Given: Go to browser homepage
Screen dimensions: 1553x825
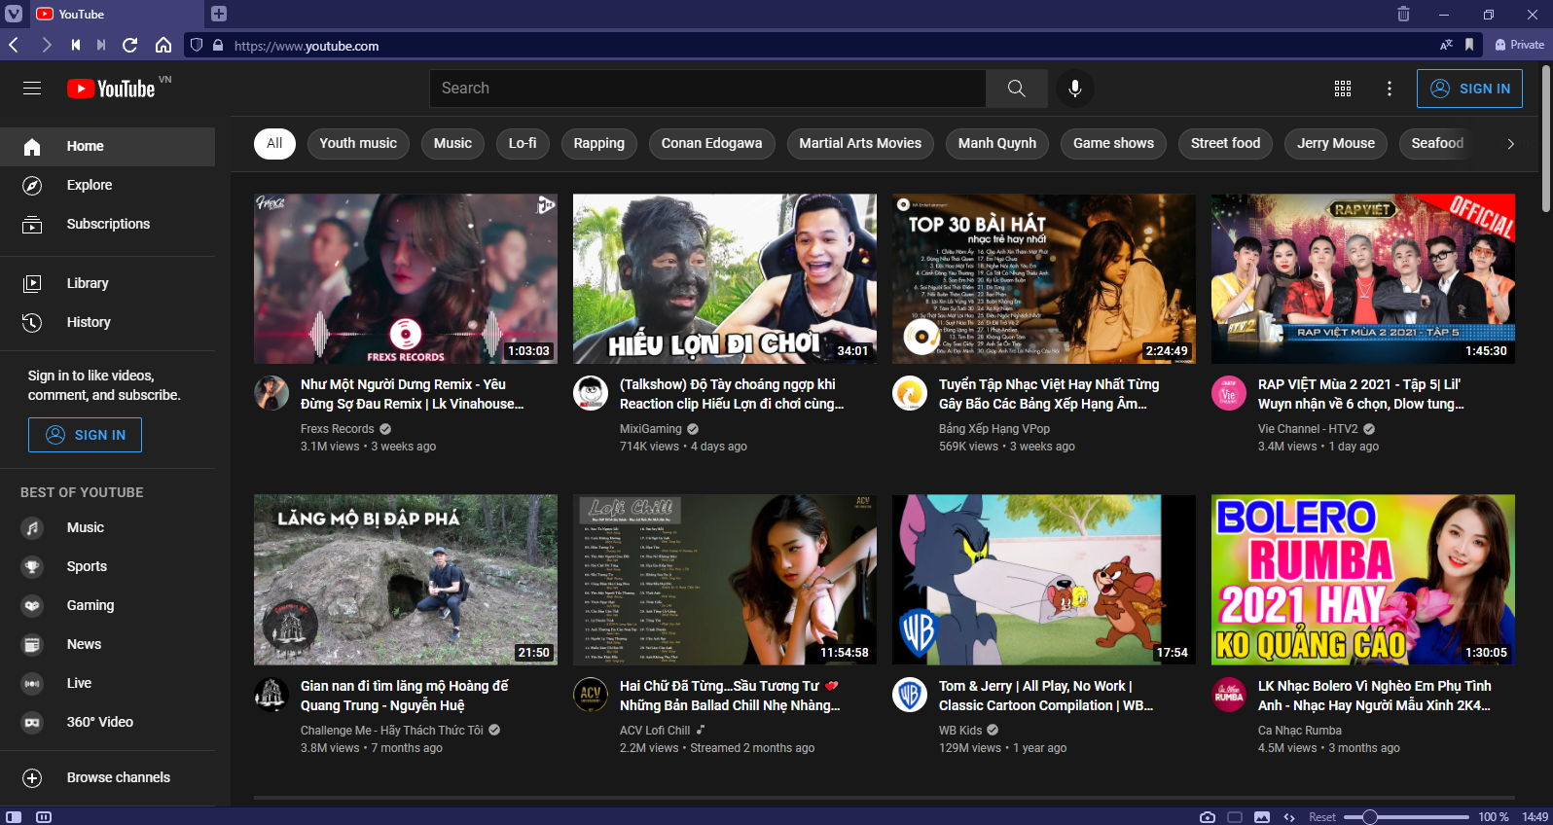Looking at the screenshot, I should click(163, 45).
